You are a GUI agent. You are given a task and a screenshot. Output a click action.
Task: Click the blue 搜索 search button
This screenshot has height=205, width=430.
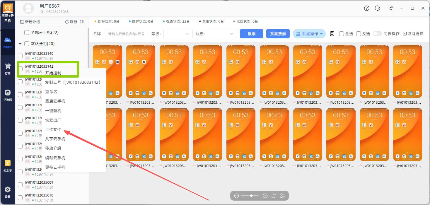pyautogui.click(x=252, y=34)
